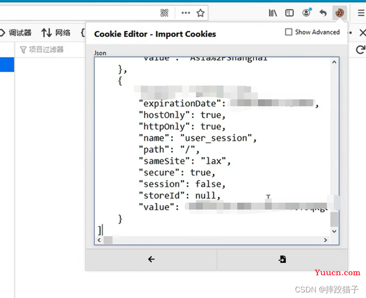Toggle the sidebar view icon
Viewport: 366px width, 298px height.
click(289, 13)
